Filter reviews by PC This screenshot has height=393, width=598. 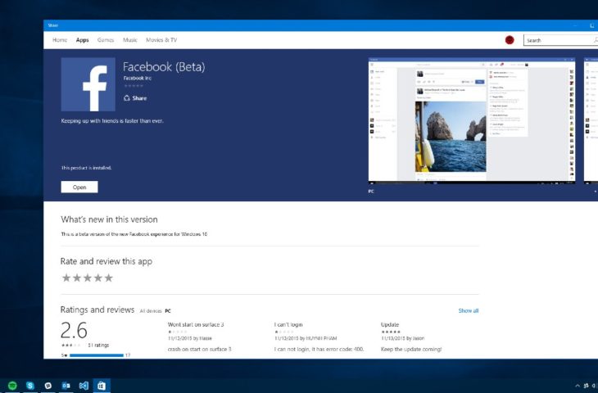(168, 311)
